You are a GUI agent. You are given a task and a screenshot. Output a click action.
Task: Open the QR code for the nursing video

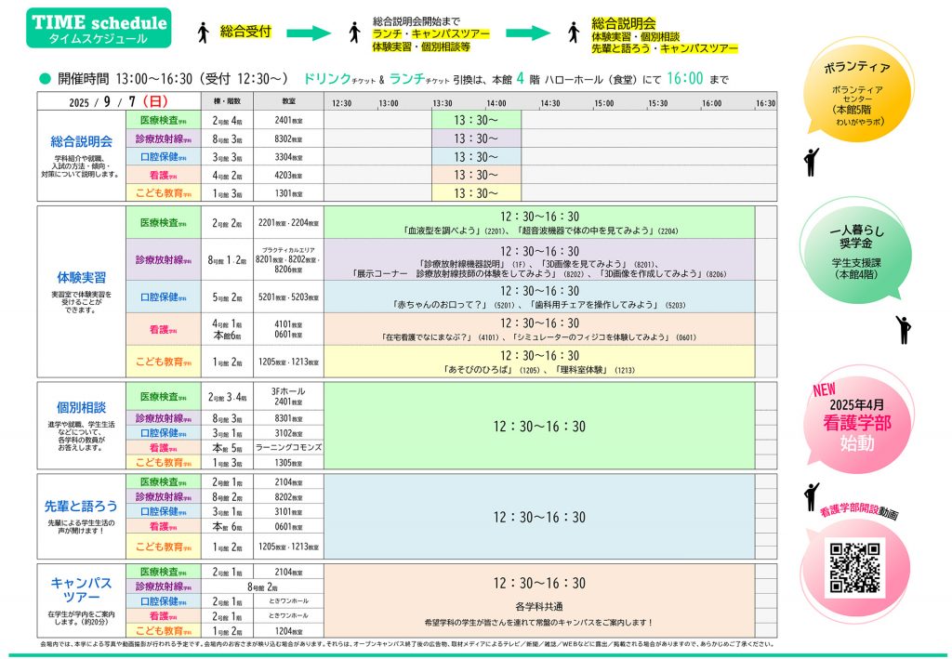click(x=855, y=567)
